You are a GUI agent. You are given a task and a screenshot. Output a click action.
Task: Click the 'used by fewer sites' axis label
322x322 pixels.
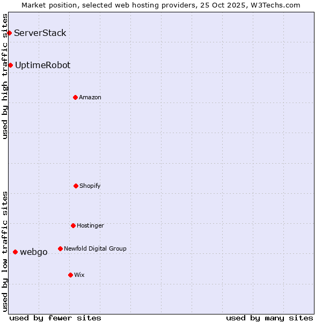(x=55, y=318)
